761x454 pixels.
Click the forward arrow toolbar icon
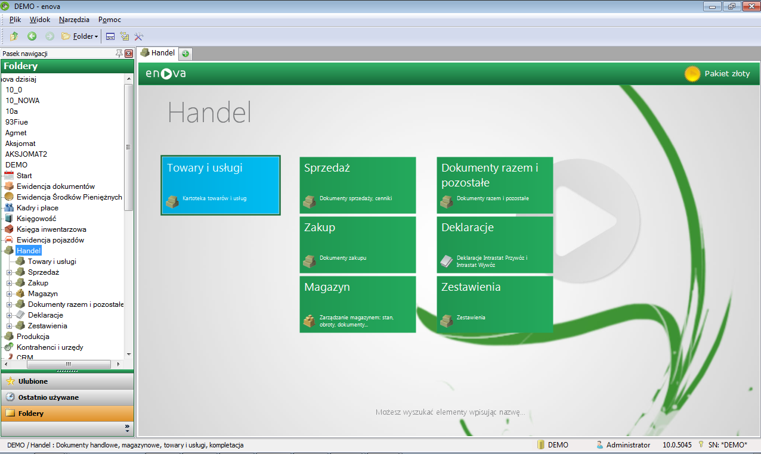(x=50, y=36)
